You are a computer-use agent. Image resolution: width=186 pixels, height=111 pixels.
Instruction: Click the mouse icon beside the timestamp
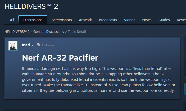click(x=38, y=45)
